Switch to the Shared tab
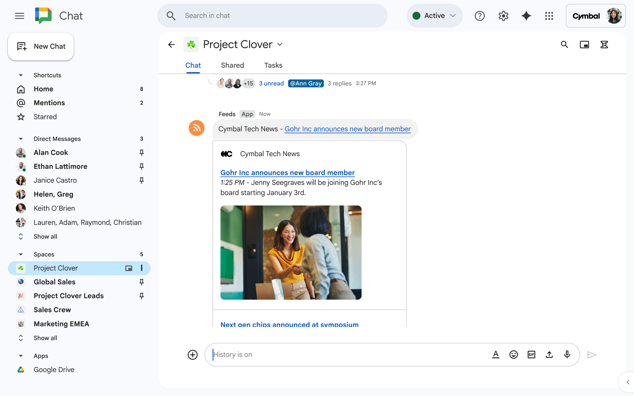634x396 pixels. click(232, 65)
